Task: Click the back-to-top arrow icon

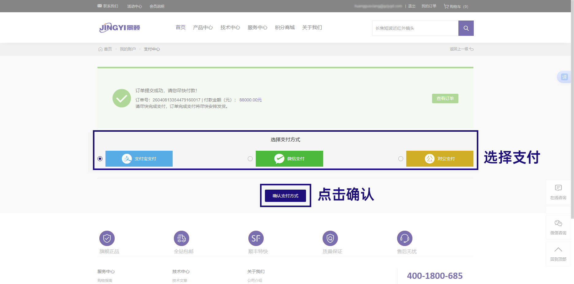Action: pos(558,250)
